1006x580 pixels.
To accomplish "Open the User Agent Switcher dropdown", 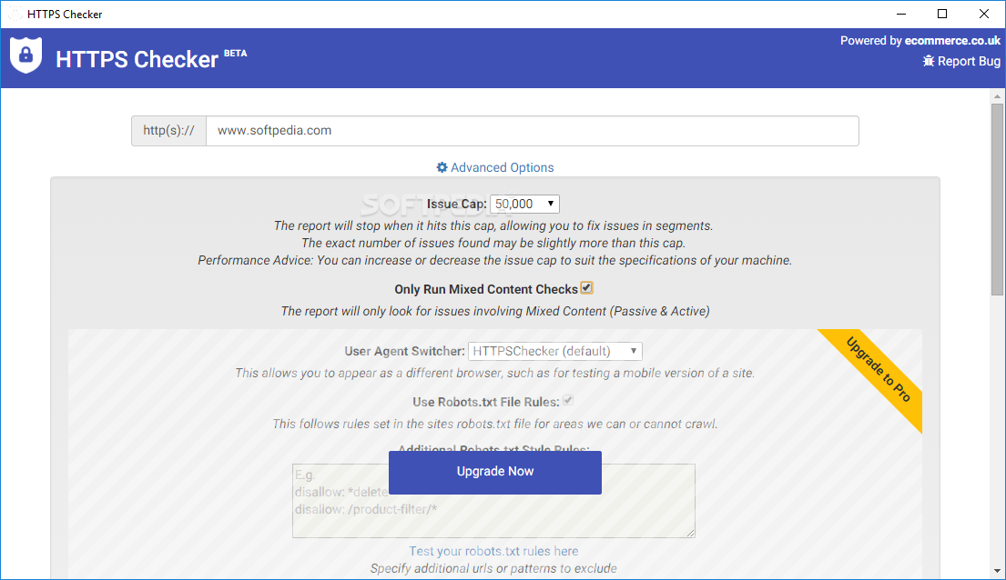I will coord(555,351).
